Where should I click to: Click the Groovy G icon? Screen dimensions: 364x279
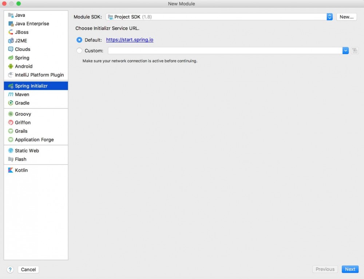11,114
